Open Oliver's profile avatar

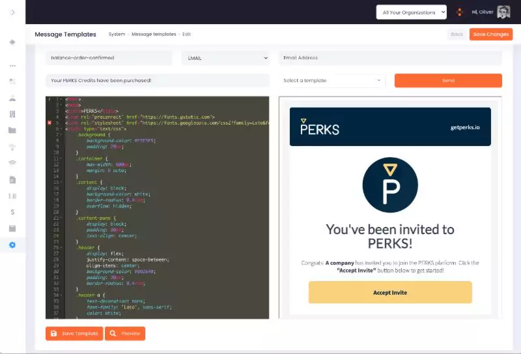point(503,12)
